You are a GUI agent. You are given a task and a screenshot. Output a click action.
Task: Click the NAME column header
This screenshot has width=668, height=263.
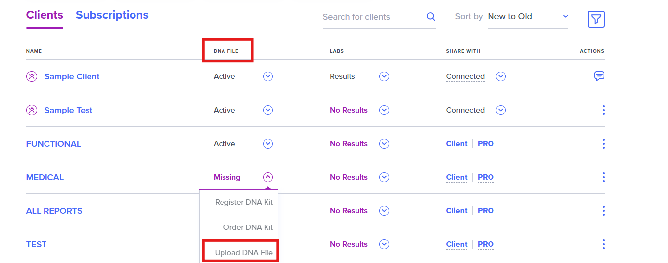(34, 51)
